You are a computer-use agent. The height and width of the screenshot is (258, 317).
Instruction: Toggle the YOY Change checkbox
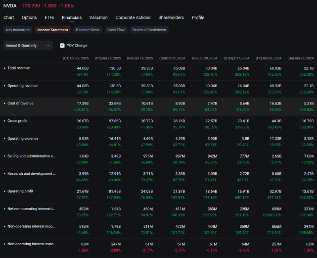click(x=62, y=46)
